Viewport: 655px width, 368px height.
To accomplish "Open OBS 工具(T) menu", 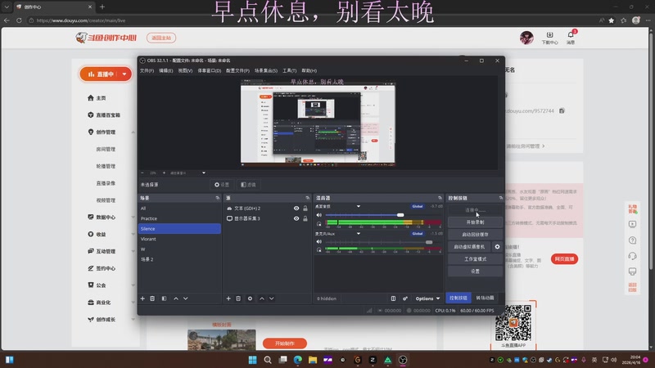I will pos(290,70).
